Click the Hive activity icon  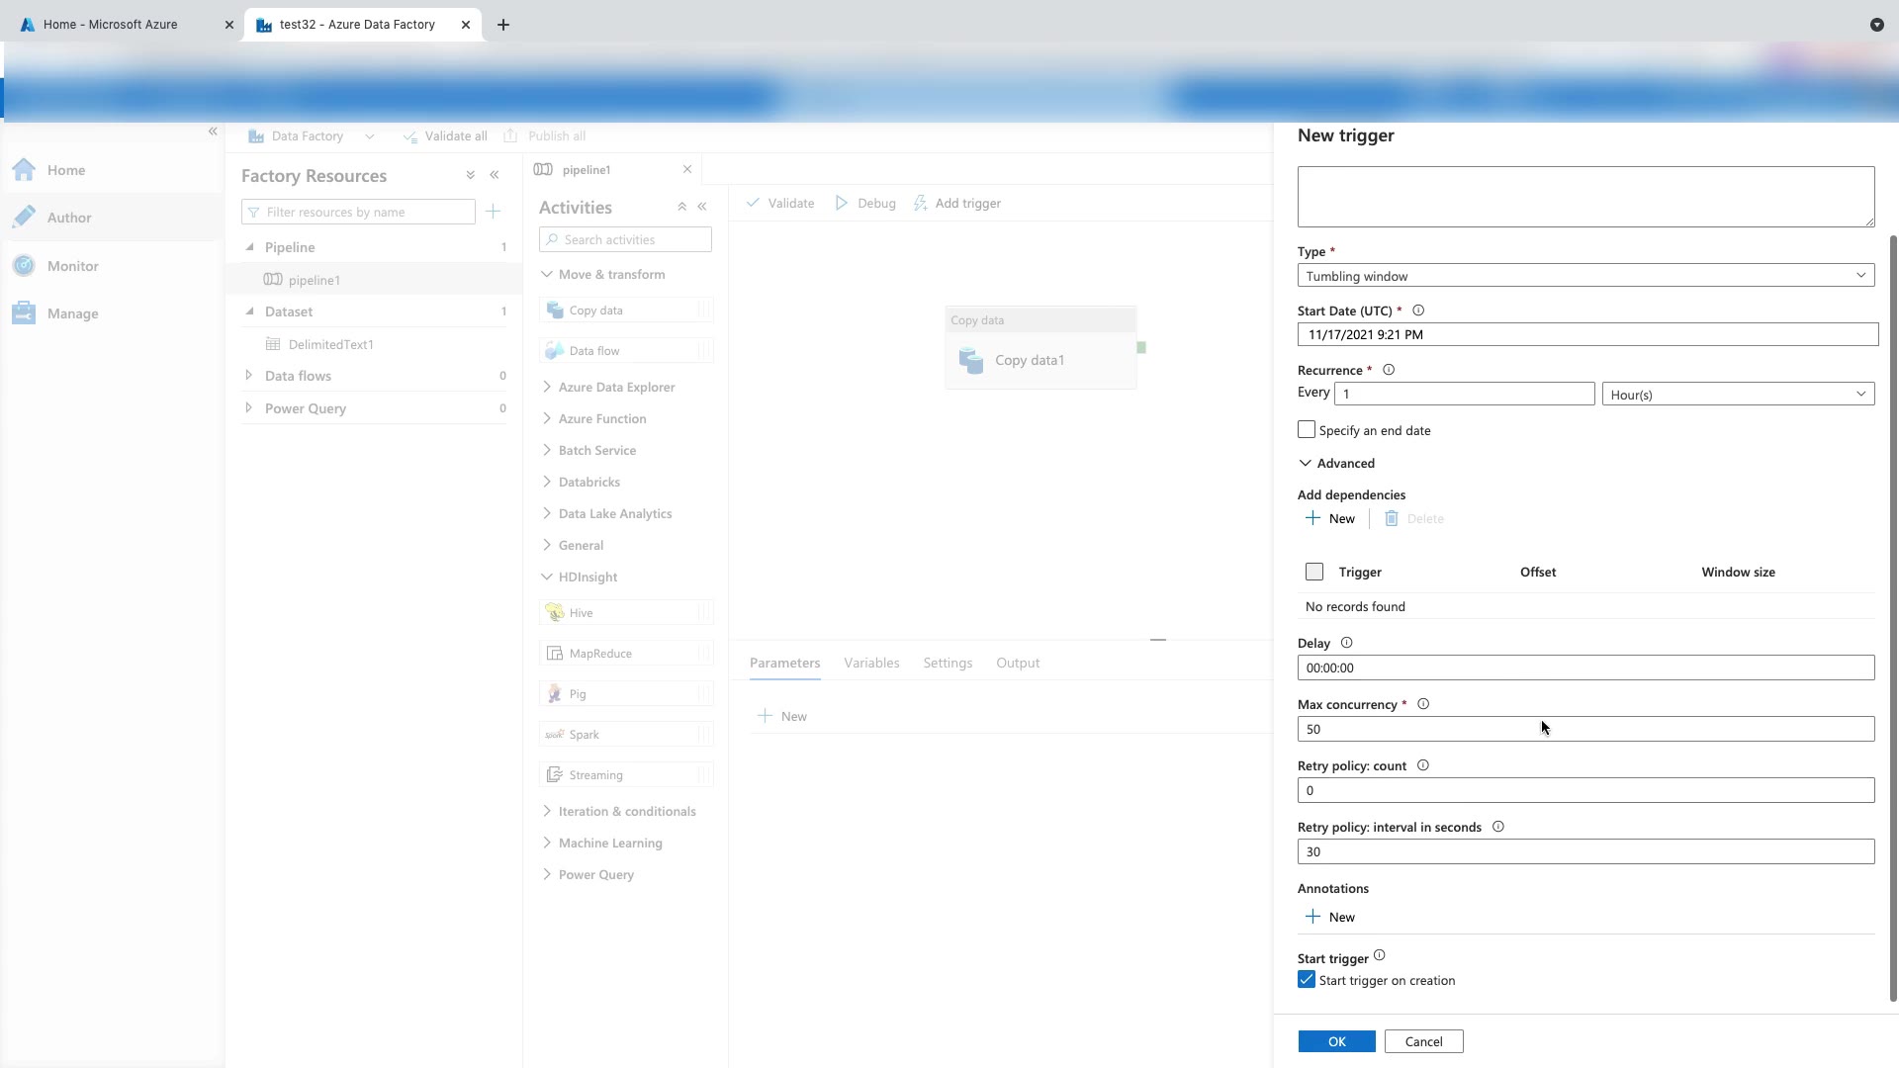(555, 613)
